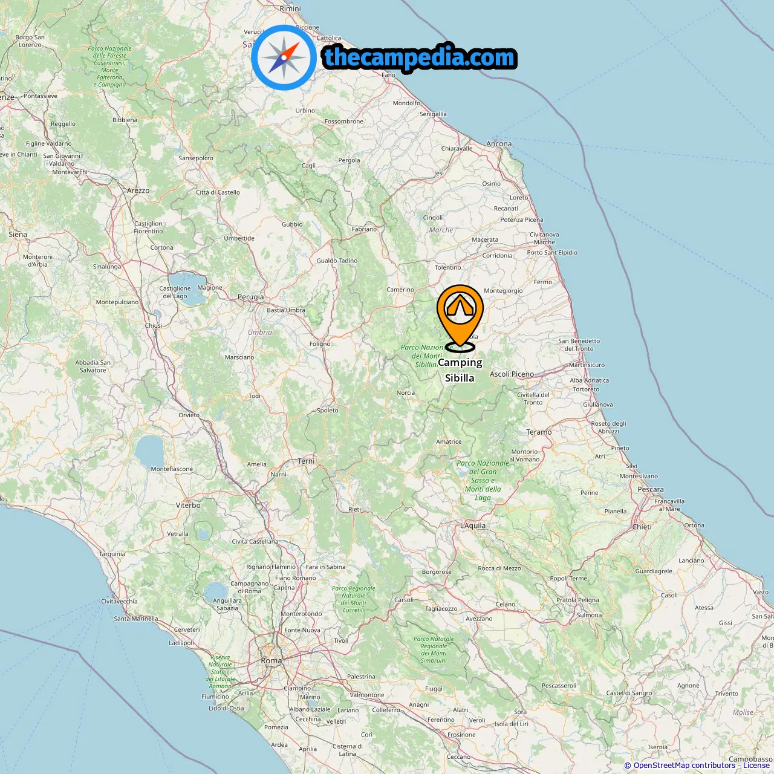Click the Pescara city label
The image size is (774, 774).
click(x=651, y=490)
